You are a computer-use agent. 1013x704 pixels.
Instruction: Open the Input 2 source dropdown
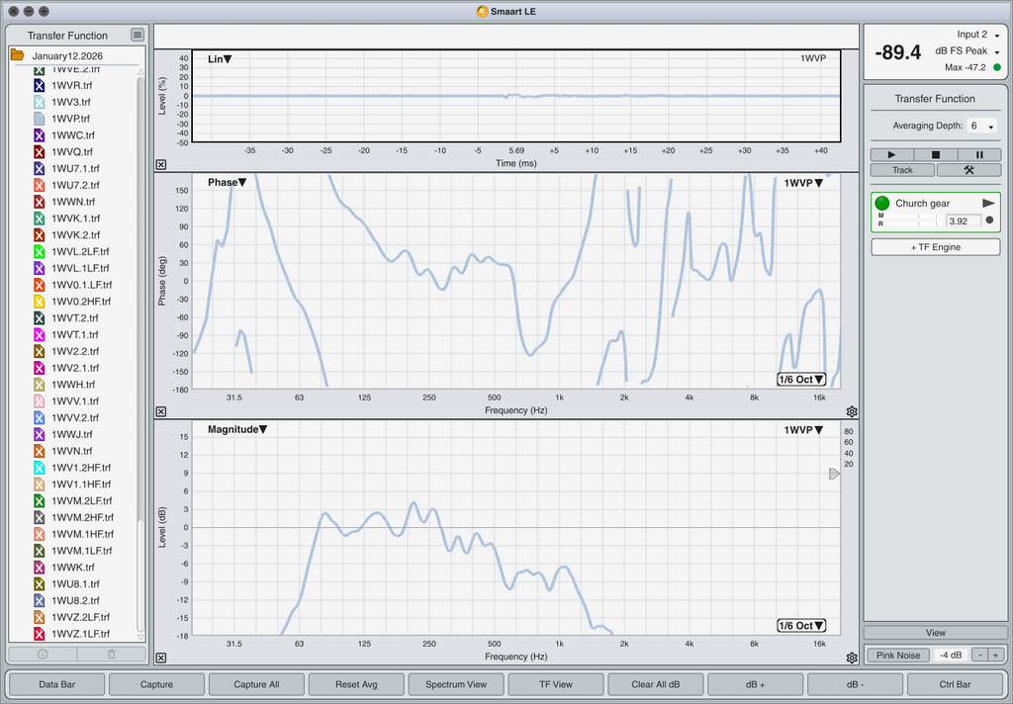(x=996, y=36)
